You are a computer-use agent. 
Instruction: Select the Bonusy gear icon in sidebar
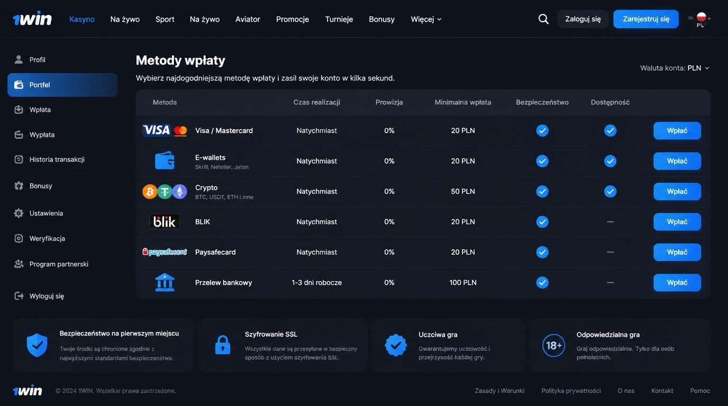coord(19,186)
